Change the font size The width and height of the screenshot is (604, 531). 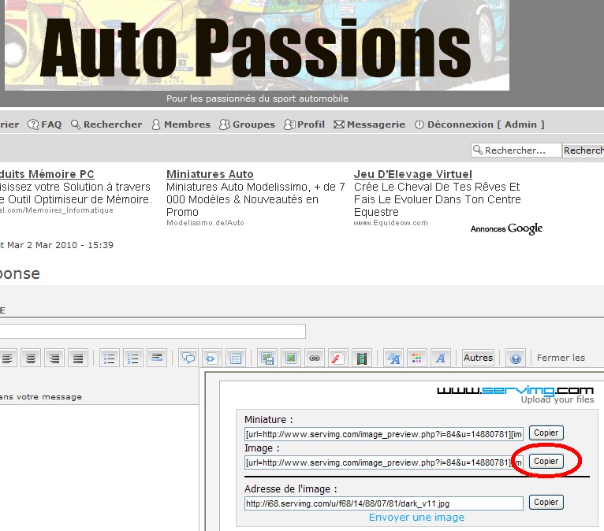(x=393, y=358)
